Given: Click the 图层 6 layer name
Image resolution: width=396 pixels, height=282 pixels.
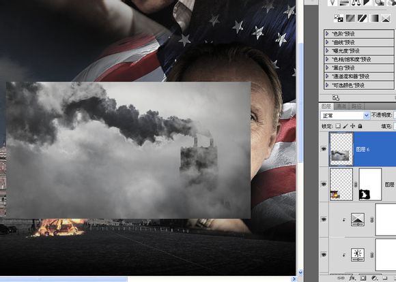Looking at the screenshot, I should pos(363,149).
